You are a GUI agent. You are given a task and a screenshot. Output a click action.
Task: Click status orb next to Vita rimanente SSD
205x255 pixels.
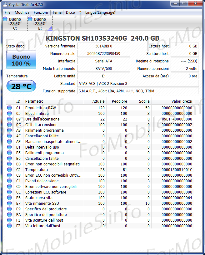point(9,204)
